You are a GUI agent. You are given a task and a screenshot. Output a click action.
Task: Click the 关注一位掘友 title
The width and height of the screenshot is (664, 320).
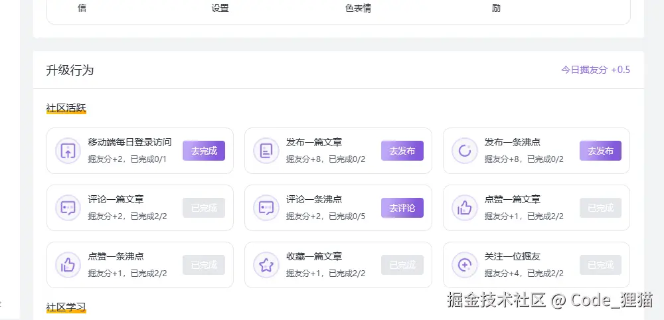pos(513,256)
